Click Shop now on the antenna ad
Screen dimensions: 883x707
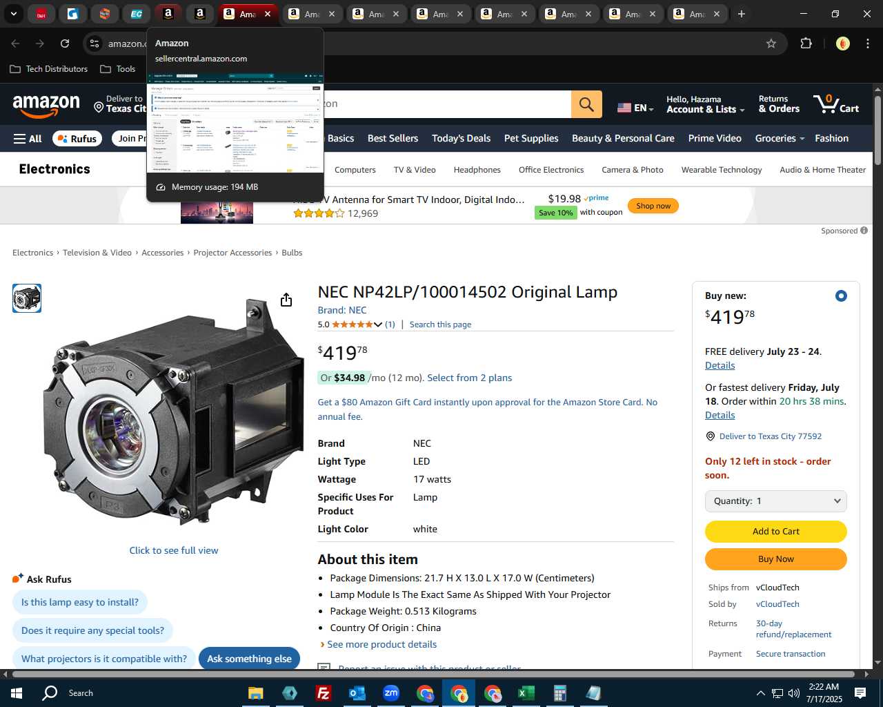tap(653, 206)
